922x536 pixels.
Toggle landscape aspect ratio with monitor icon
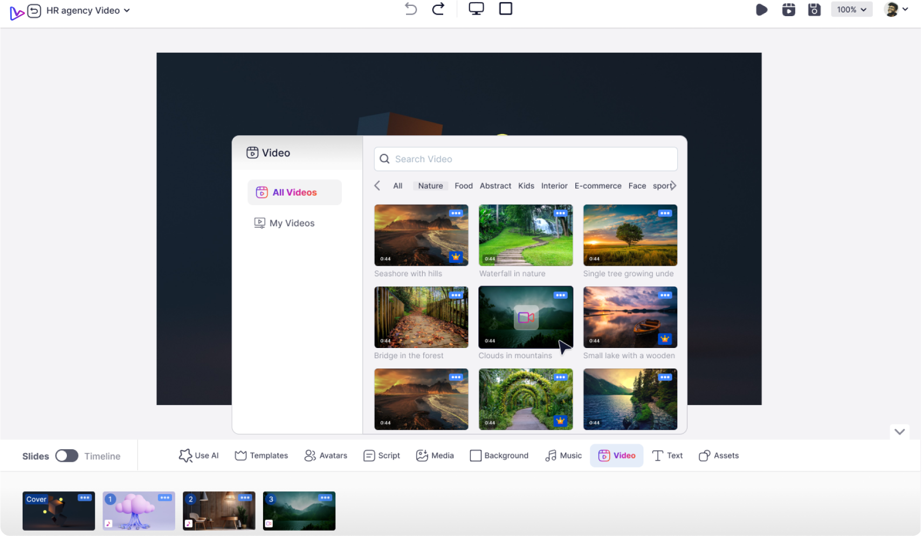[x=476, y=9]
